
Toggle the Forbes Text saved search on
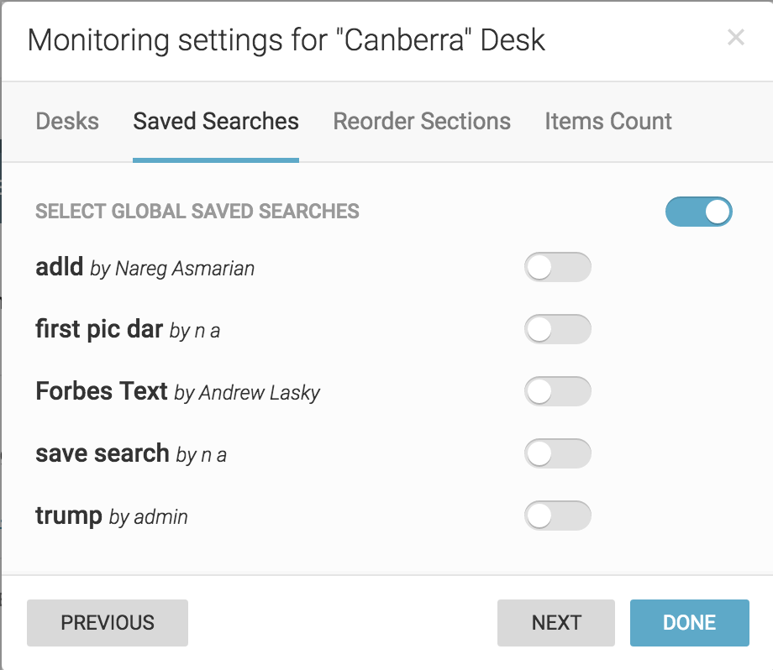click(x=557, y=391)
